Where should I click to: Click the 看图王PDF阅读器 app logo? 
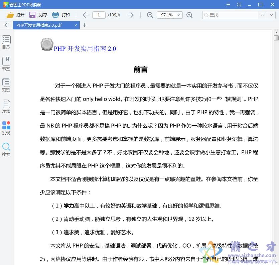pos(6,5)
